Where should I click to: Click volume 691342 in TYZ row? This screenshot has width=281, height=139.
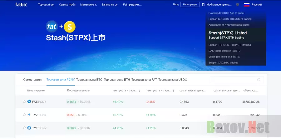pyautogui.click(x=254, y=115)
